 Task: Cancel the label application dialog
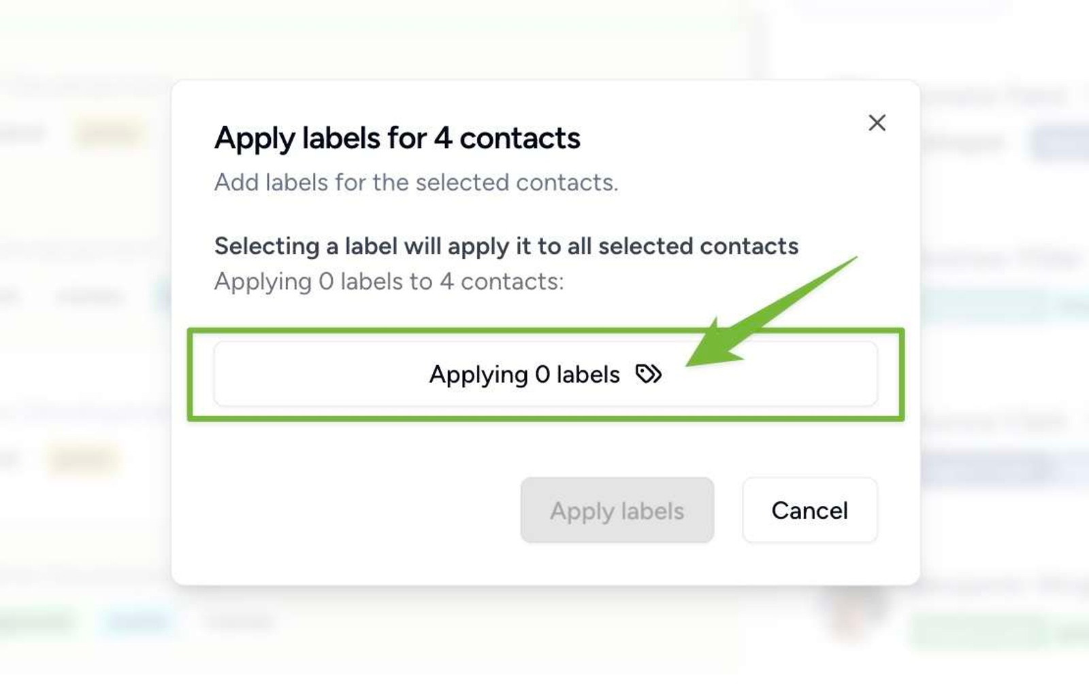tap(809, 510)
